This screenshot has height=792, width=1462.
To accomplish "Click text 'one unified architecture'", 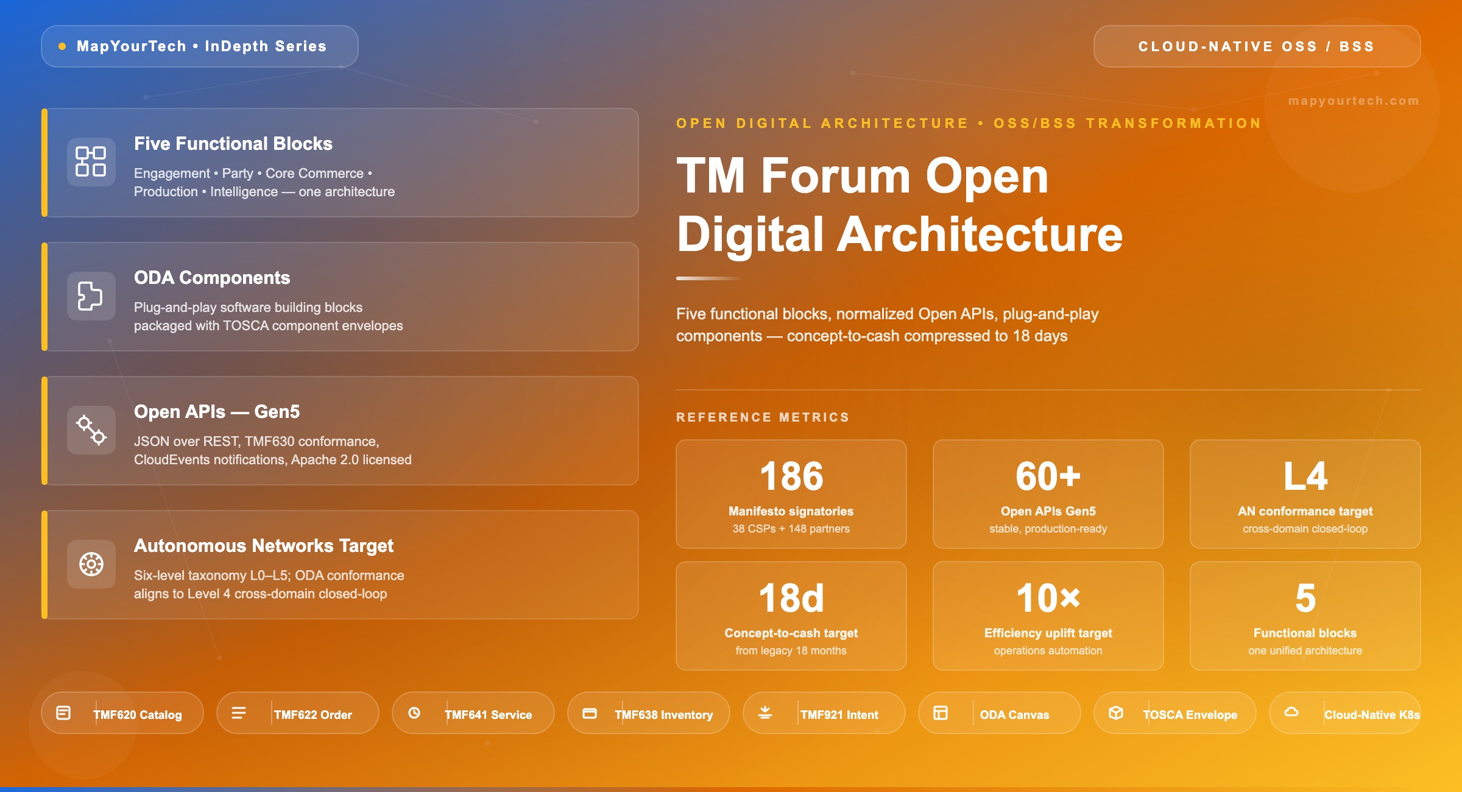I will [x=1305, y=651].
